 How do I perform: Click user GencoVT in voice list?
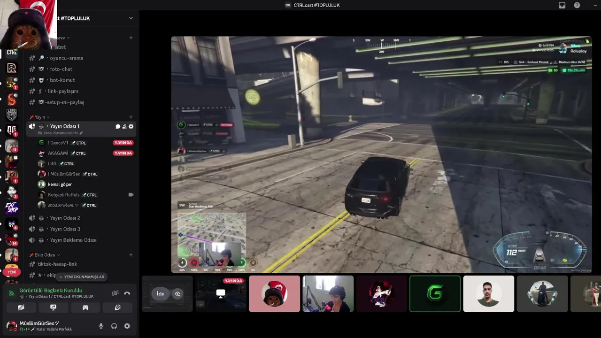[58, 143]
